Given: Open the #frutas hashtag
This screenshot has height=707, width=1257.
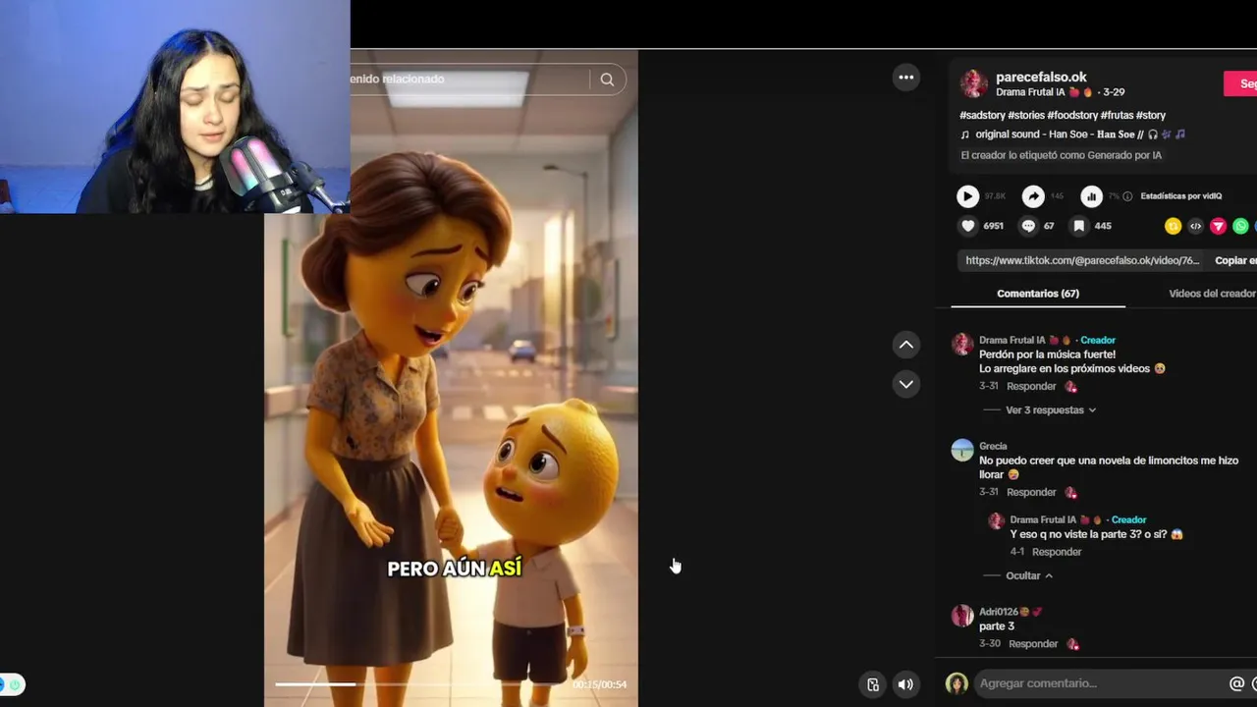Looking at the screenshot, I should pyautogui.click(x=1117, y=116).
